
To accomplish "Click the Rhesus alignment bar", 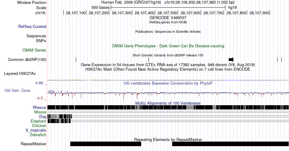I will tap(168, 107).
